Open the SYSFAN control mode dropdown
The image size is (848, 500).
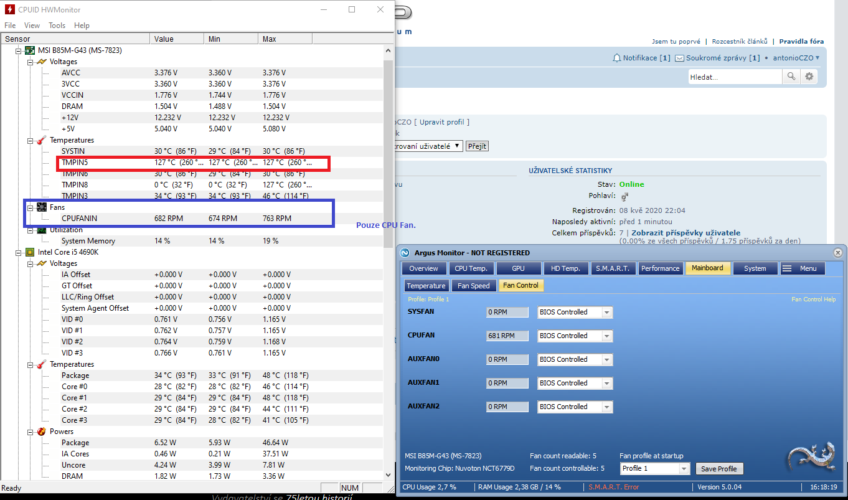point(606,313)
